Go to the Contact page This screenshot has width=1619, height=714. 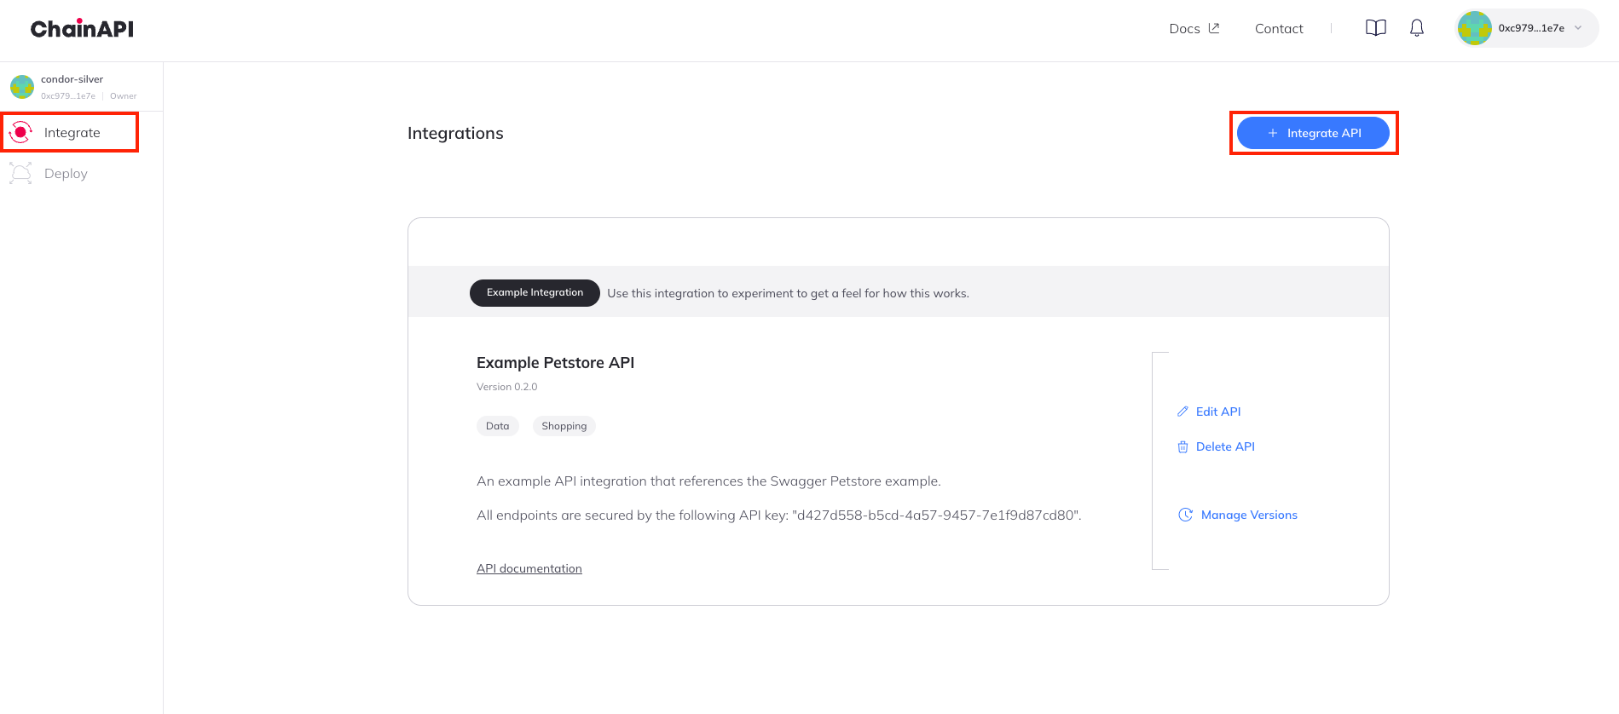tap(1279, 28)
